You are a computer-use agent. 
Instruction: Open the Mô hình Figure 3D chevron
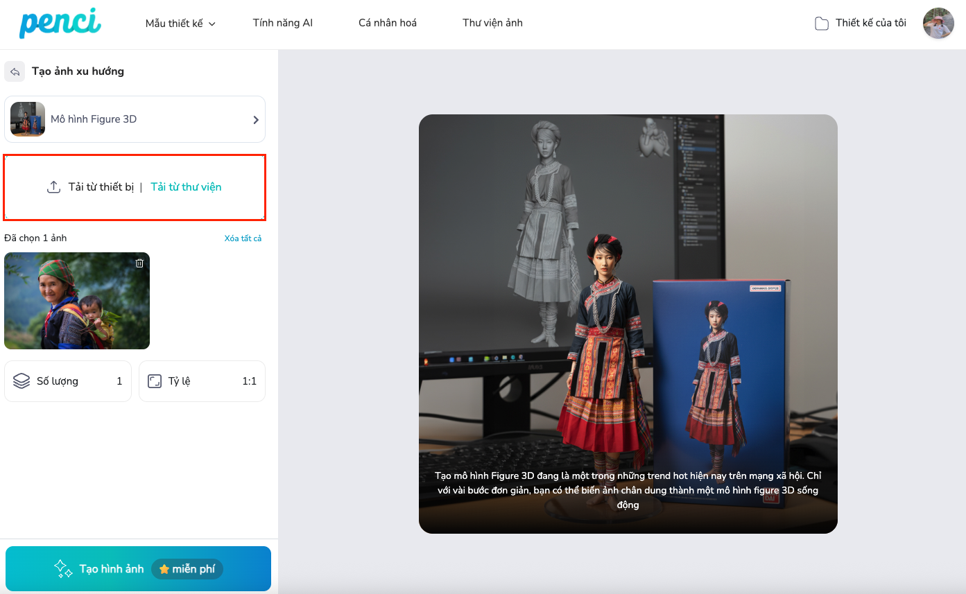(x=255, y=119)
